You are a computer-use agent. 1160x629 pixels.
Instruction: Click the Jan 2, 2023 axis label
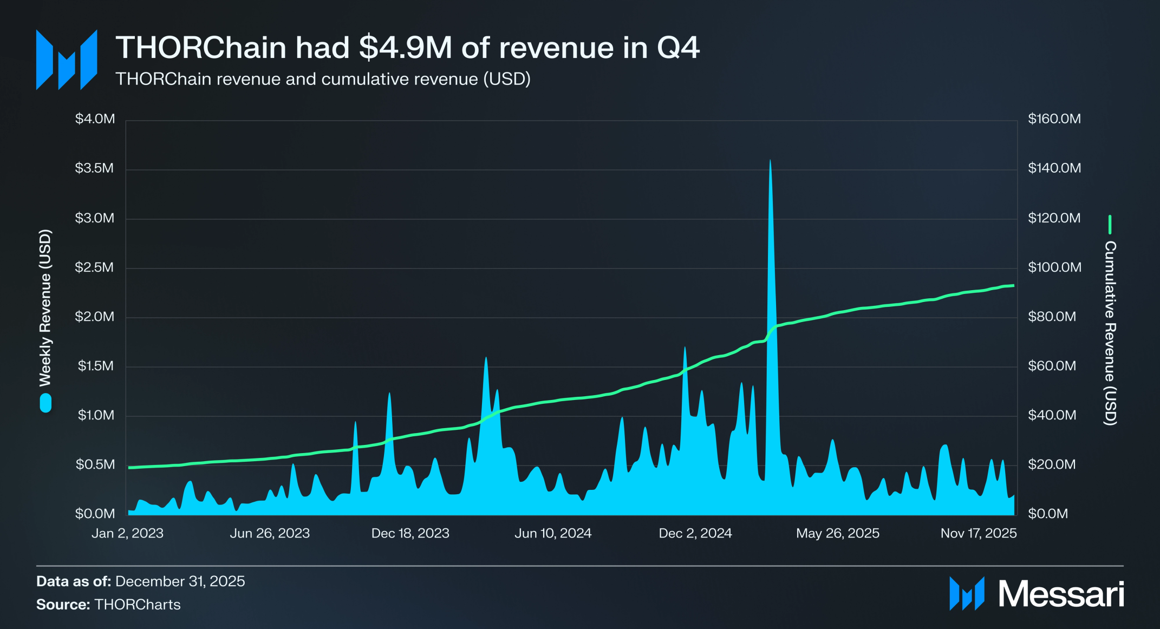point(127,533)
